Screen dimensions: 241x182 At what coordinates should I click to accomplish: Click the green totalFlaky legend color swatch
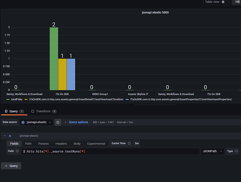click(8, 100)
